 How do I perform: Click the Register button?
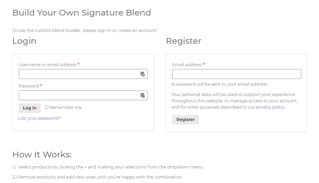[x=185, y=120]
